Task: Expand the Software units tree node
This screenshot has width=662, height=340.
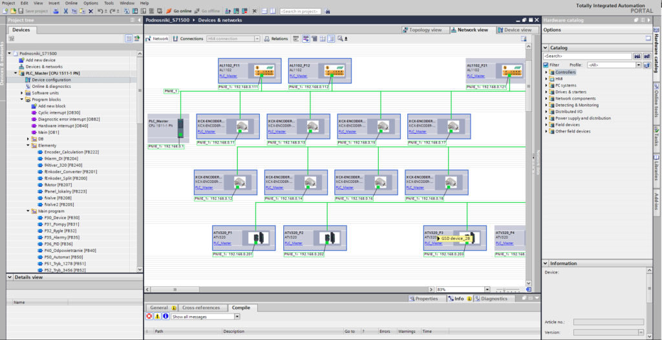Action: click(x=22, y=93)
